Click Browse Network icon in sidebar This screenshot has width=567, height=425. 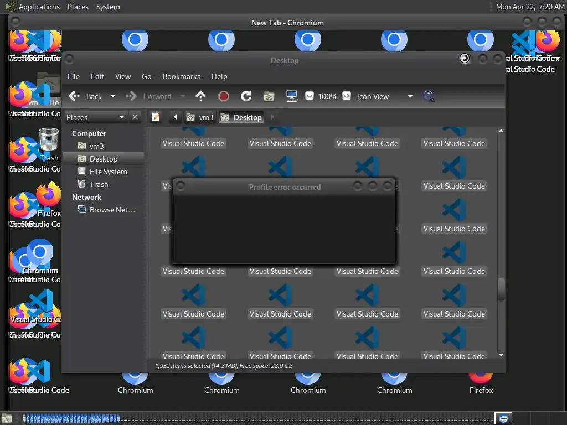click(82, 210)
